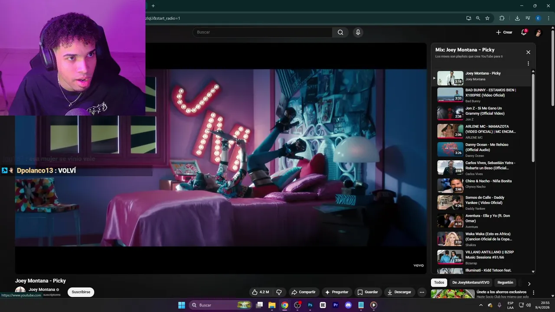Screen dimensions: 555x312
Task: Open OBS Studio from the taskbar
Action: pyautogui.click(x=297, y=305)
